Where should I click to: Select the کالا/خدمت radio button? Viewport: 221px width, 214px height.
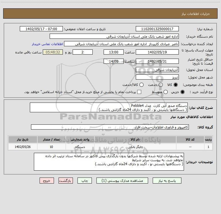(x=141, y=85)
